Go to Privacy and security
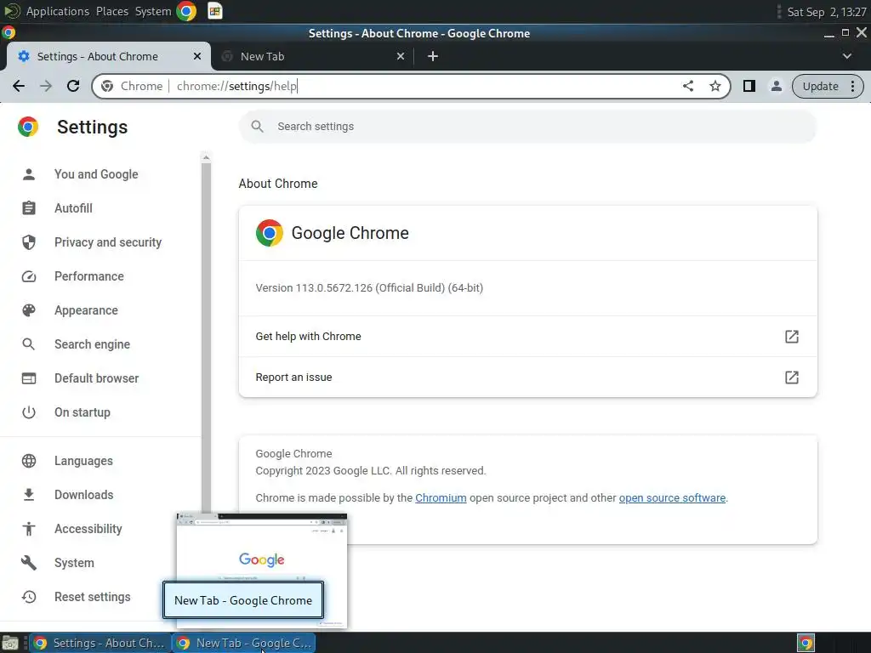Image resolution: width=871 pixels, height=653 pixels. (x=108, y=242)
